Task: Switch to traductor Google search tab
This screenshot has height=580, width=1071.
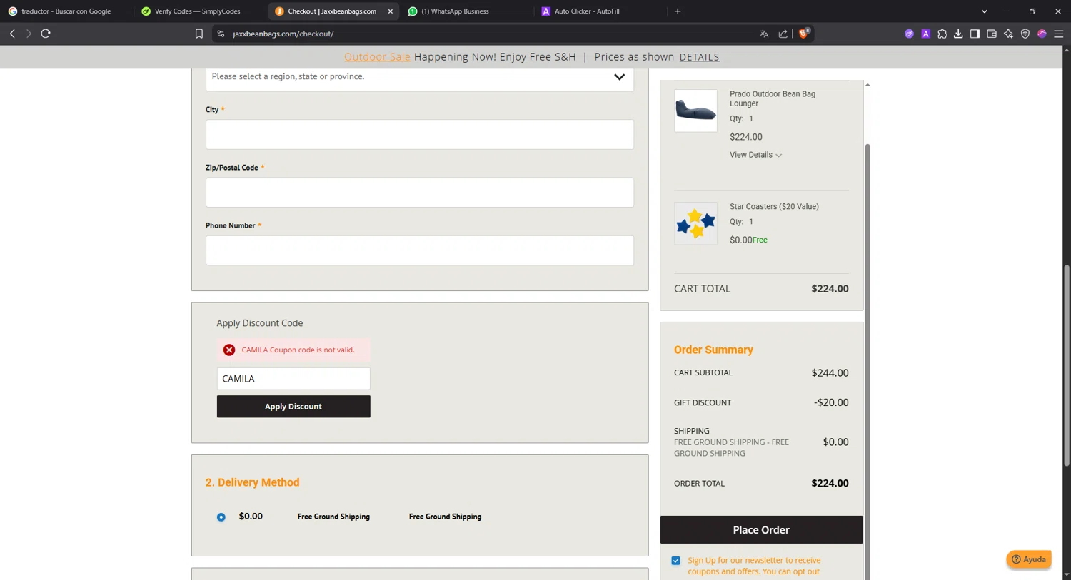Action: point(66,11)
